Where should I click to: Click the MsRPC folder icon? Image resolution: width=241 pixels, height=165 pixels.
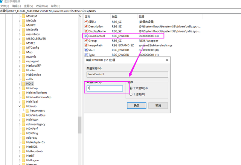coord(23,25)
